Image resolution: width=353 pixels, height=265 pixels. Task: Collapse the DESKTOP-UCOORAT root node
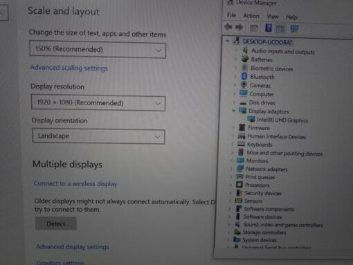[228, 41]
